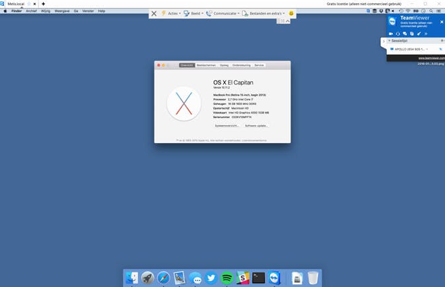
Task: Collapse the Sessielijst section
Action: tap(390, 41)
